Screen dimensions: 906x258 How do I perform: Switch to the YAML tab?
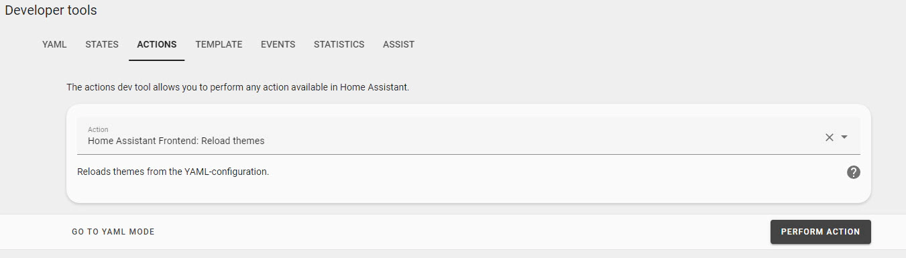tap(54, 44)
